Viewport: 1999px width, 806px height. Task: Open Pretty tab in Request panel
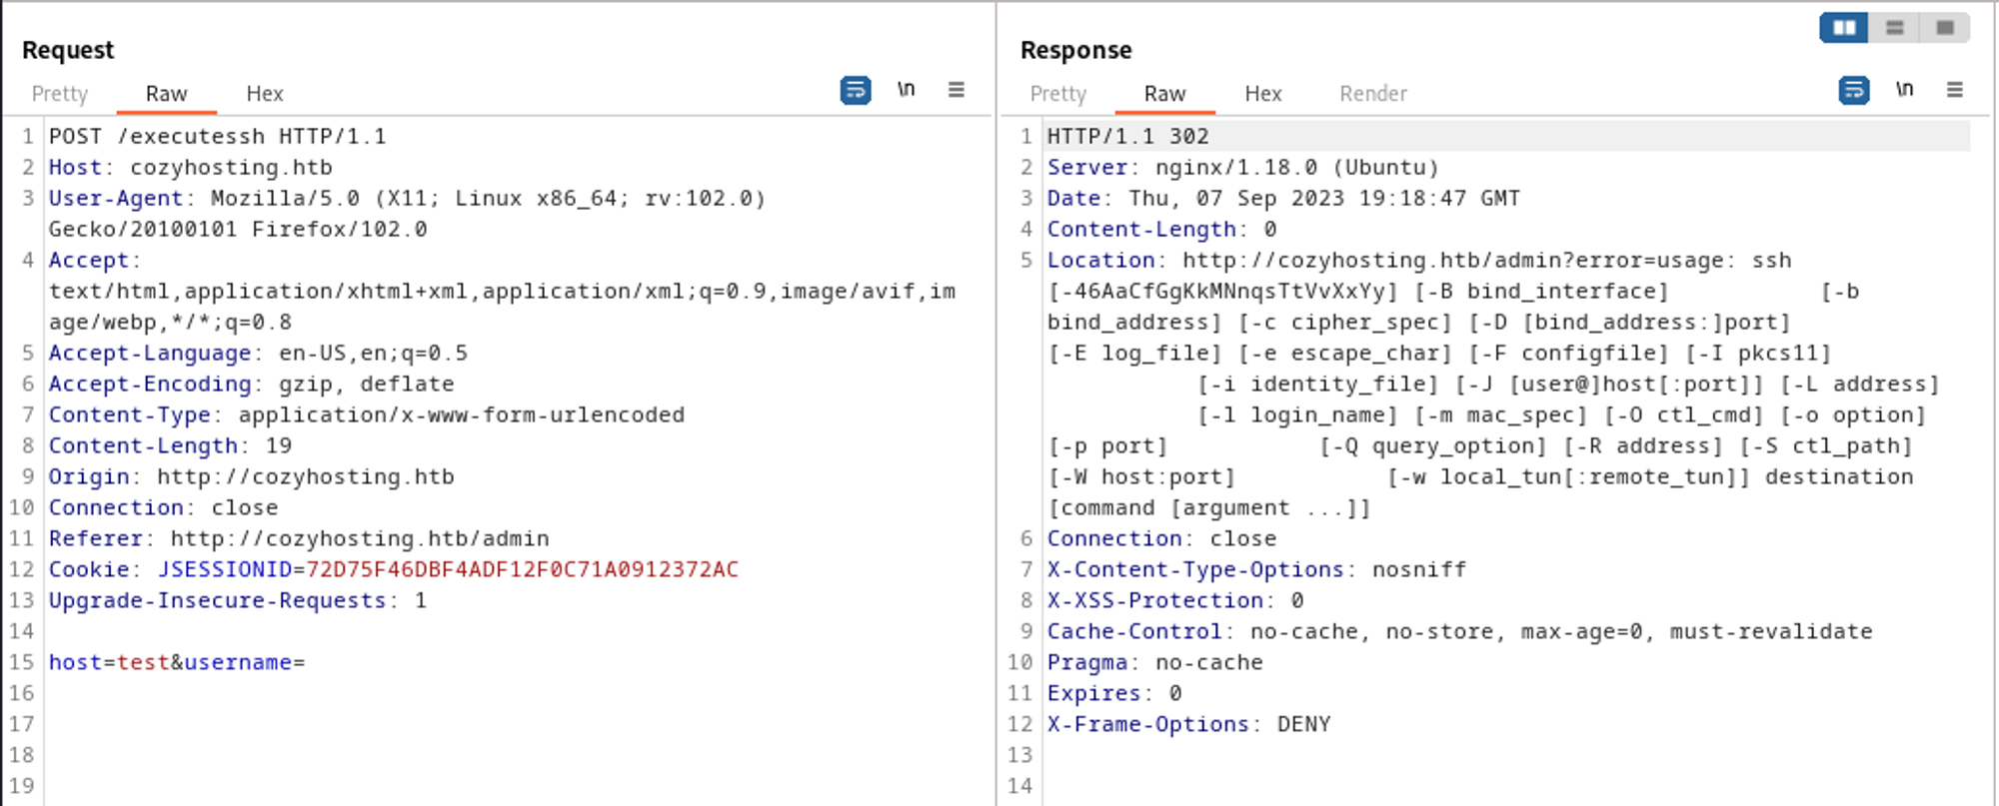point(60,94)
